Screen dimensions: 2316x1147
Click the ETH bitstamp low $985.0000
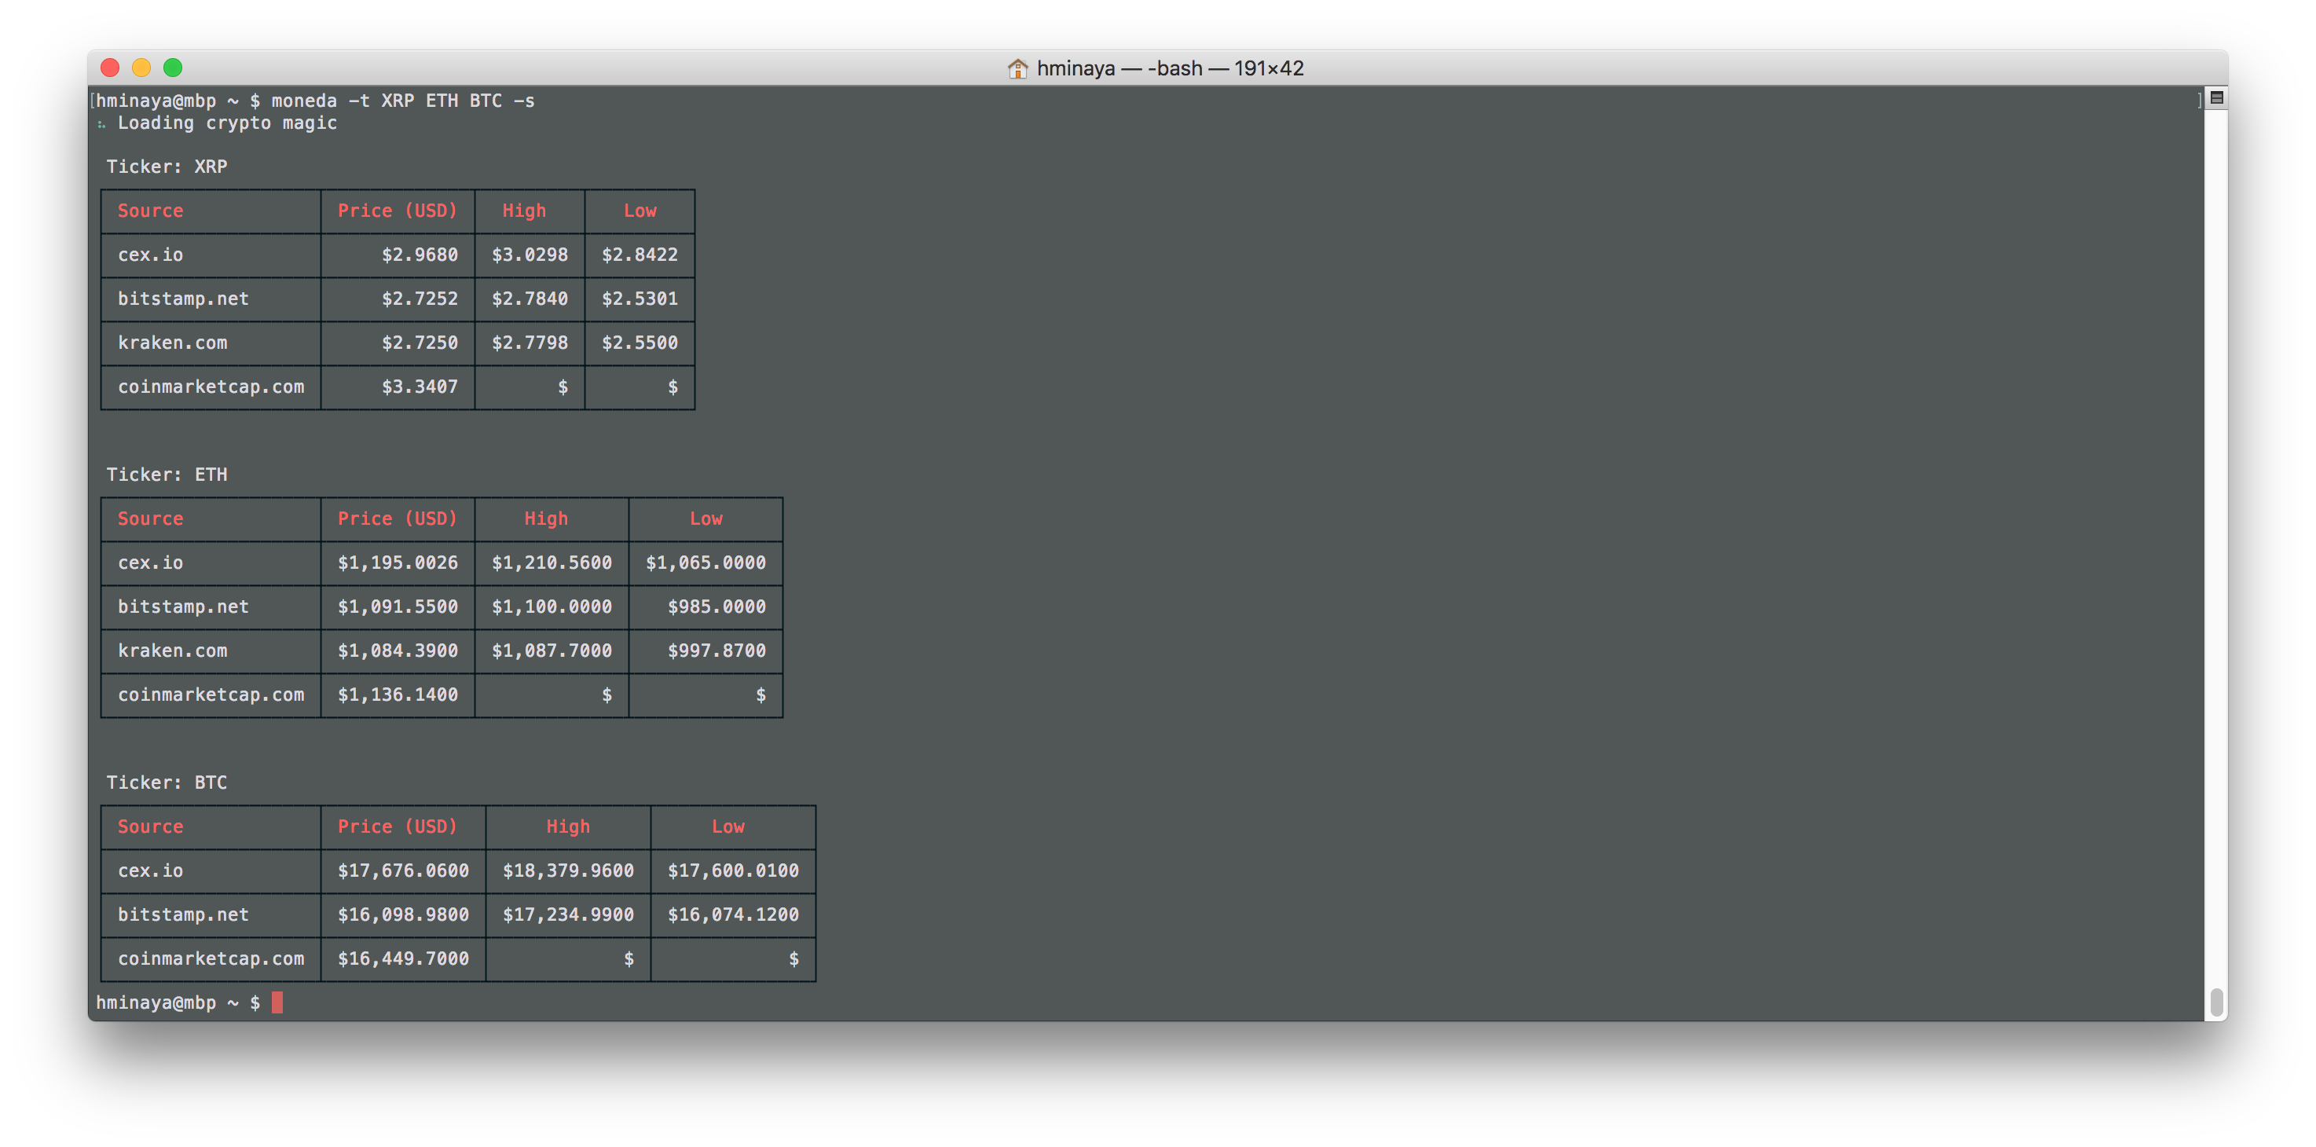click(x=716, y=606)
